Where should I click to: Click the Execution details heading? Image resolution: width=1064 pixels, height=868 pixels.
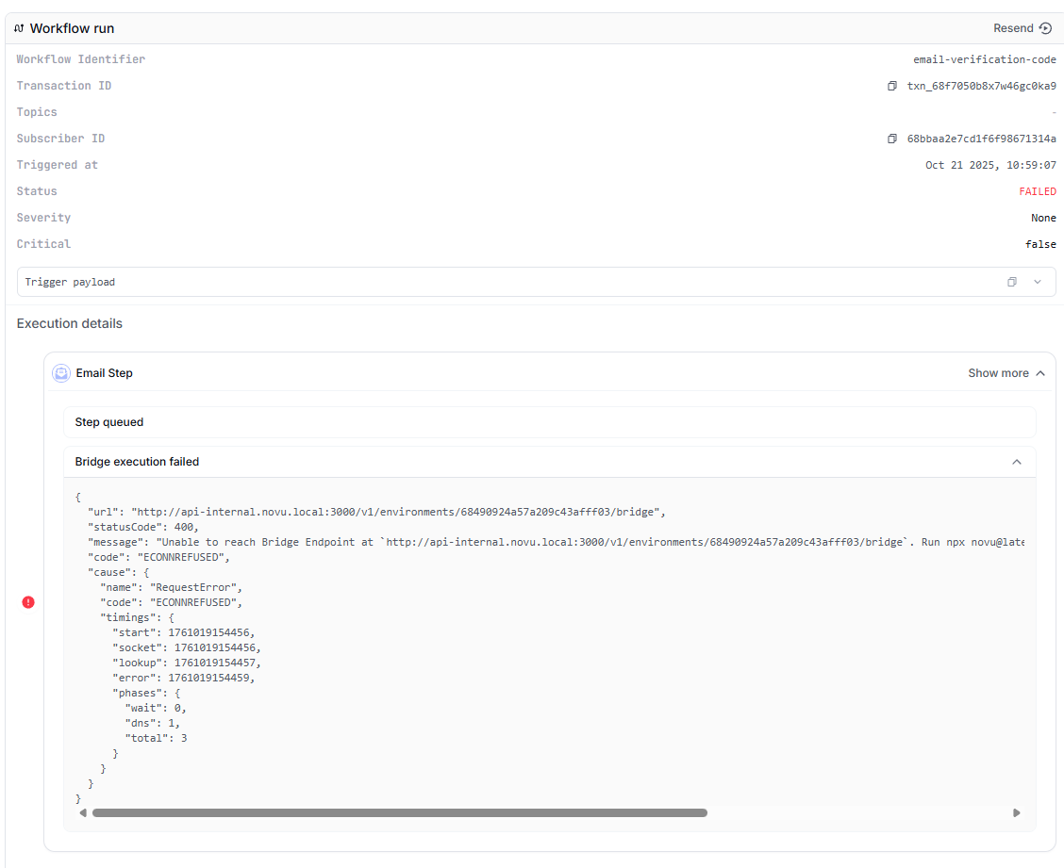69,323
